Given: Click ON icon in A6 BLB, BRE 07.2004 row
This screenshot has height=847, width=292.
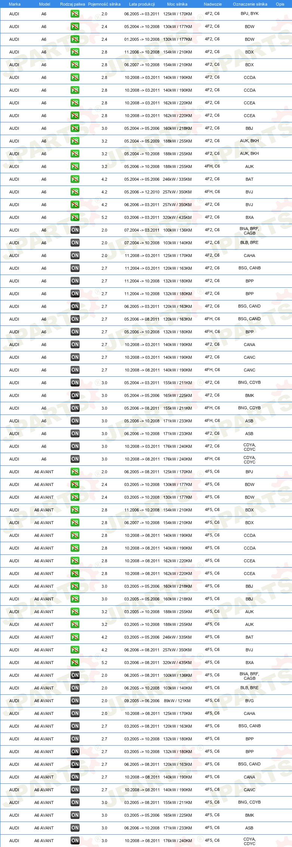Looking at the screenshot, I should [75, 243].
